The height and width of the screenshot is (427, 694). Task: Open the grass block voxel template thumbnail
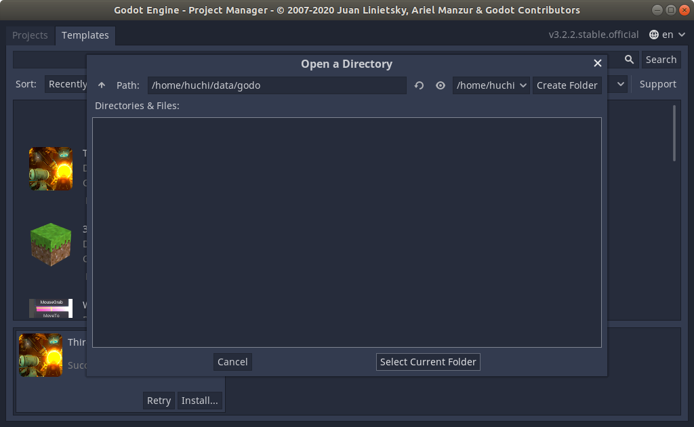[x=51, y=244]
